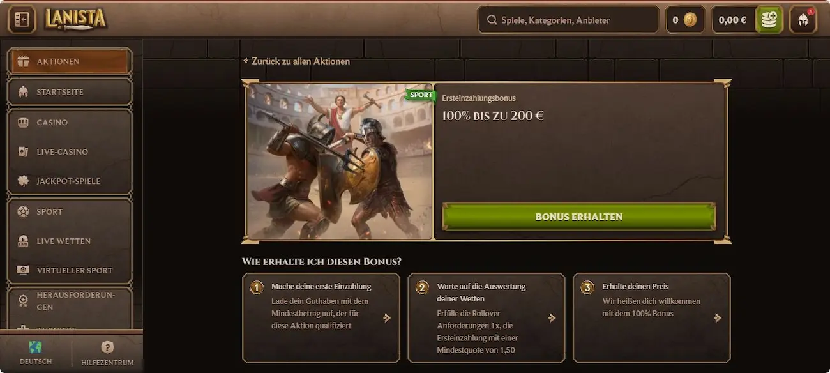Click the Aktionen gift icon
Screen dimensions: 830x373
pos(23,61)
